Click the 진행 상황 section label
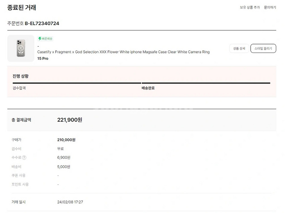 [20, 76]
